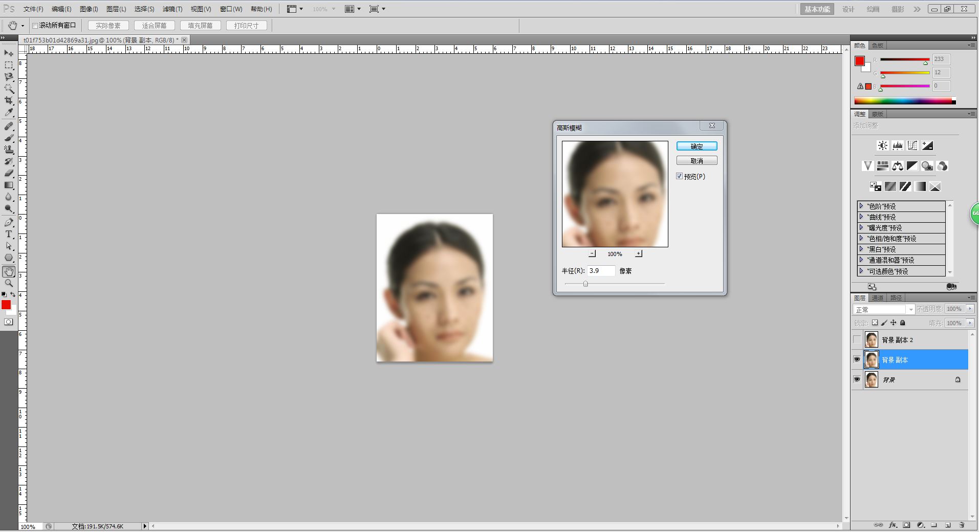The height and width of the screenshot is (532, 979).
Task: Click the Brightness/Contrast adjustment icon
Action: (882, 146)
